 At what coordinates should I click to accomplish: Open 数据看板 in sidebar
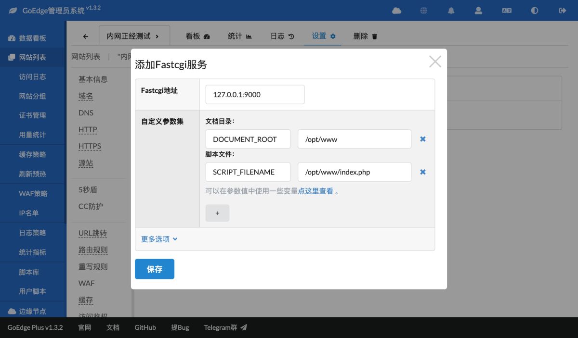33,38
